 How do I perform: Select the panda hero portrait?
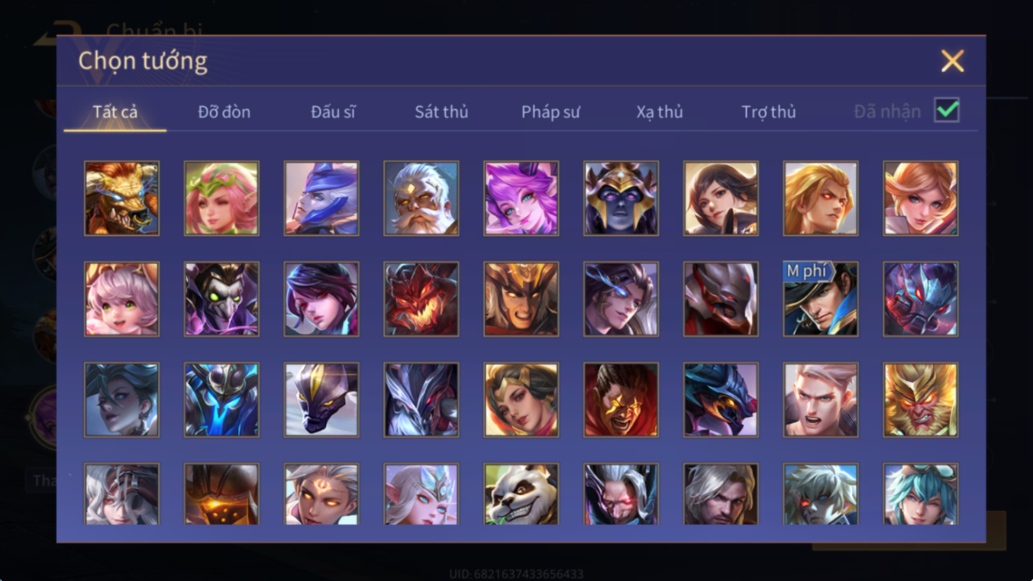click(521, 494)
